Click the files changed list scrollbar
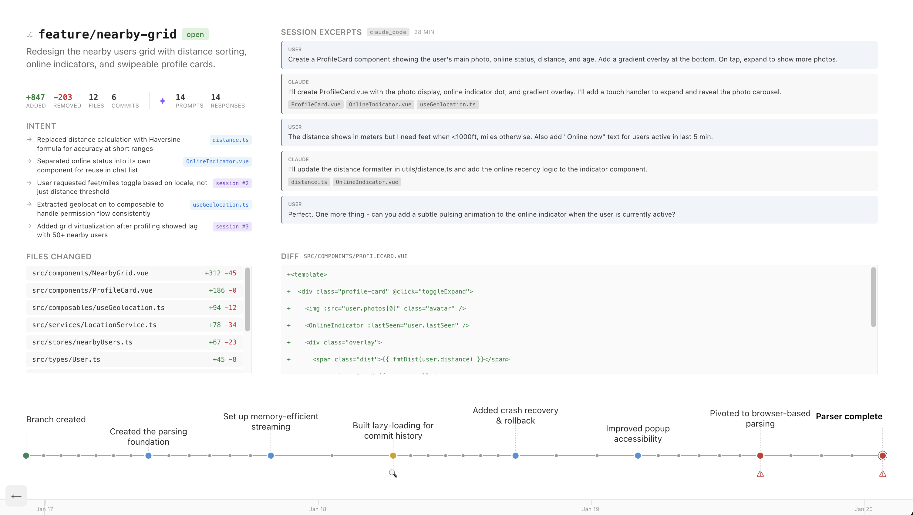 pyautogui.click(x=248, y=299)
